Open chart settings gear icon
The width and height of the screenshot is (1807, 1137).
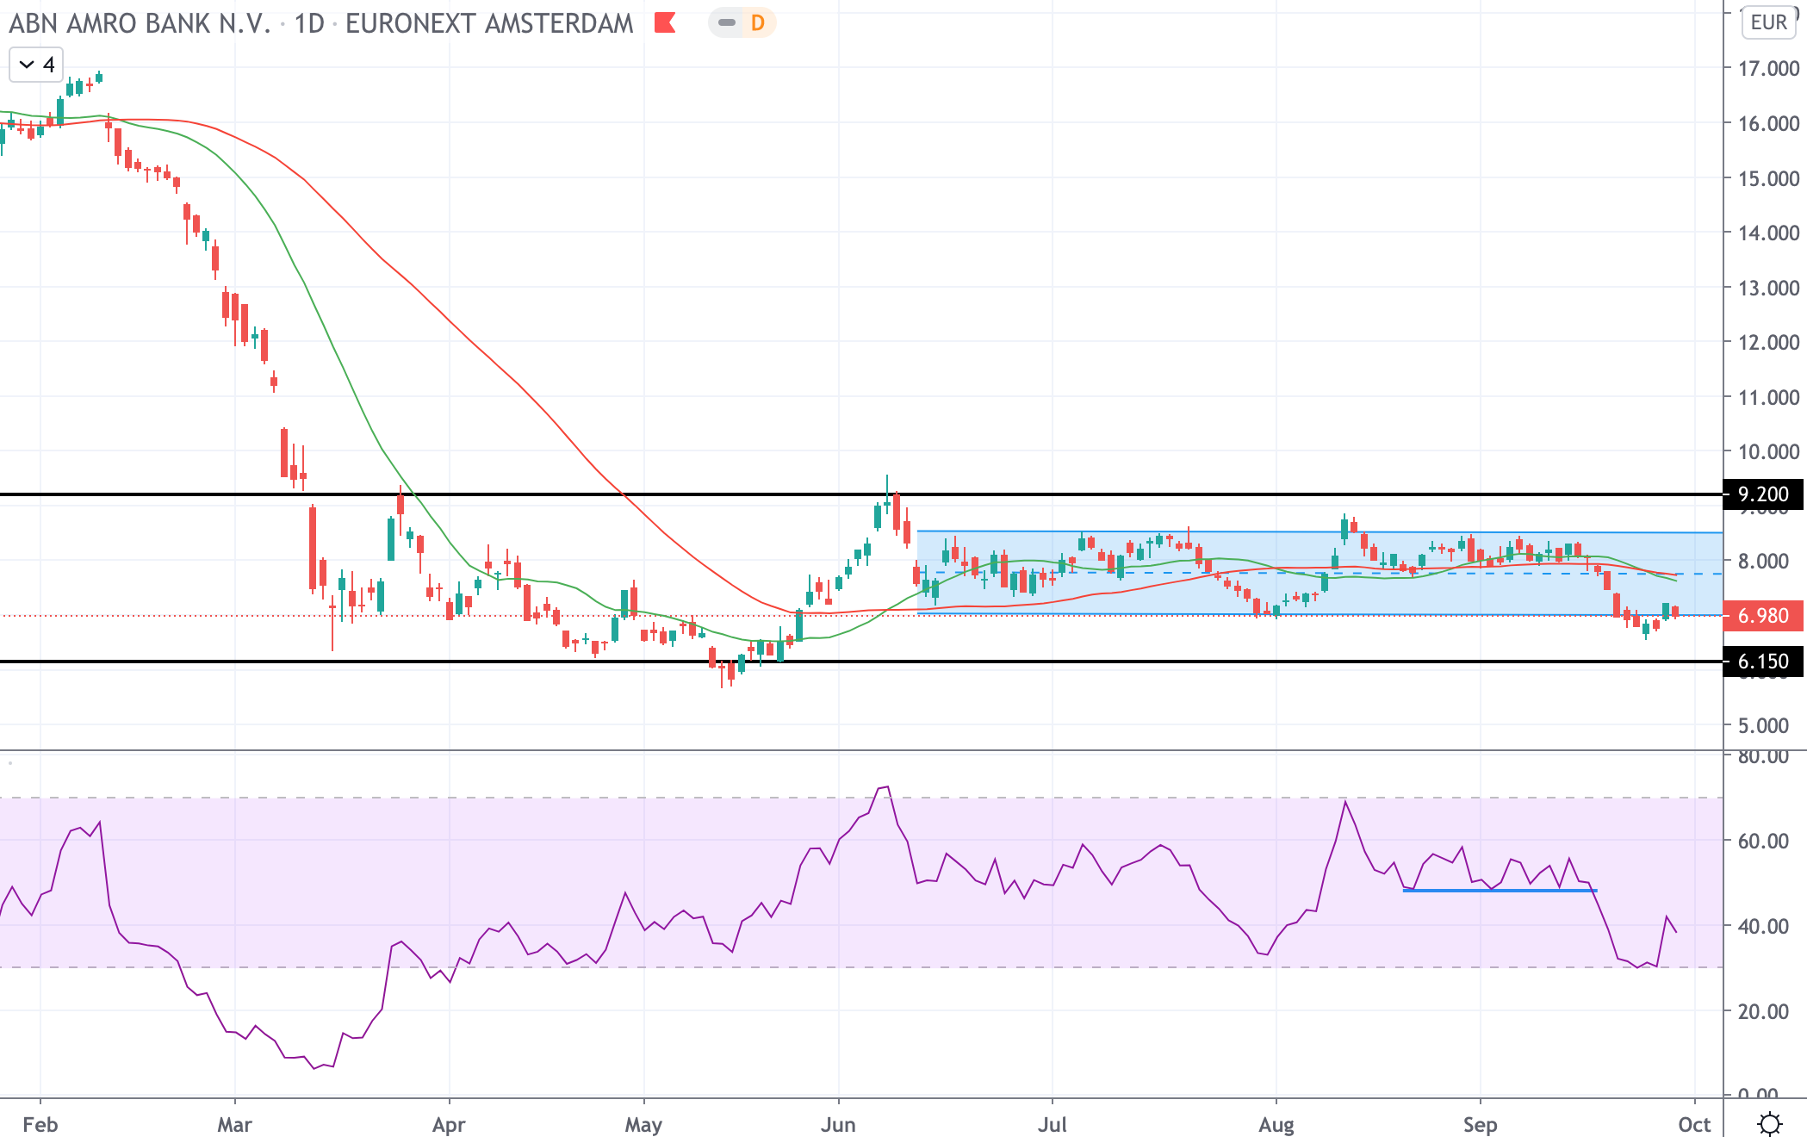pos(1769,1123)
